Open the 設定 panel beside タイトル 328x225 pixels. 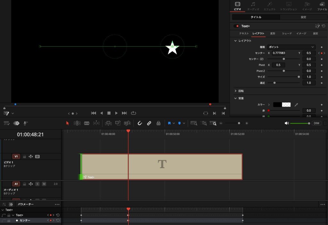coord(303,17)
